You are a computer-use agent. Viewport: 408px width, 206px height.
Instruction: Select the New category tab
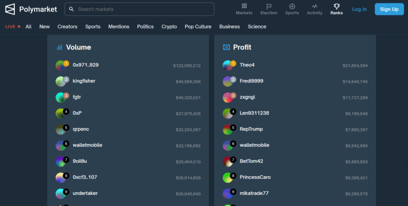click(x=45, y=26)
